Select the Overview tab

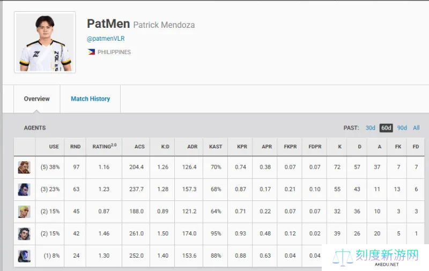point(36,99)
